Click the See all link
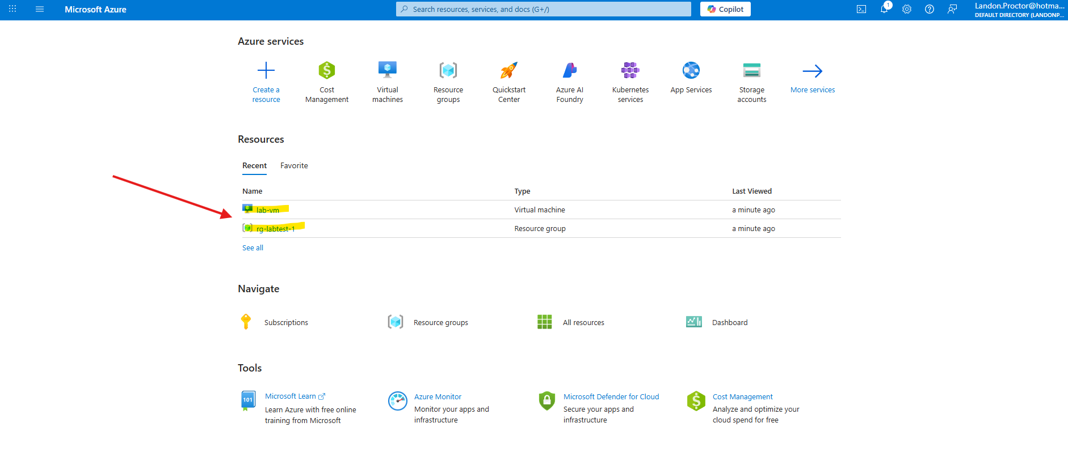Viewport: 1068px width, 461px height. (x=253, y=248)
